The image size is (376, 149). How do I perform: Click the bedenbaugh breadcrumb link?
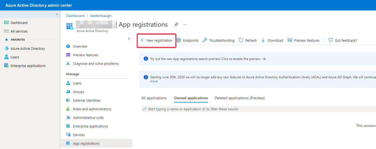[101, 16]
